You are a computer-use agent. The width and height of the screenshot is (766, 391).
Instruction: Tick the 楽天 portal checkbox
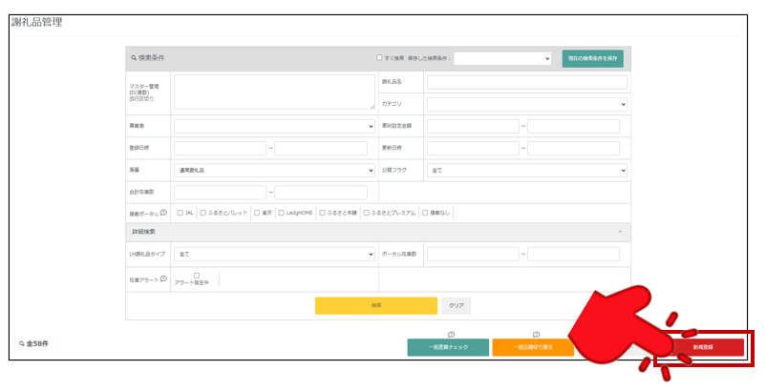255,213
